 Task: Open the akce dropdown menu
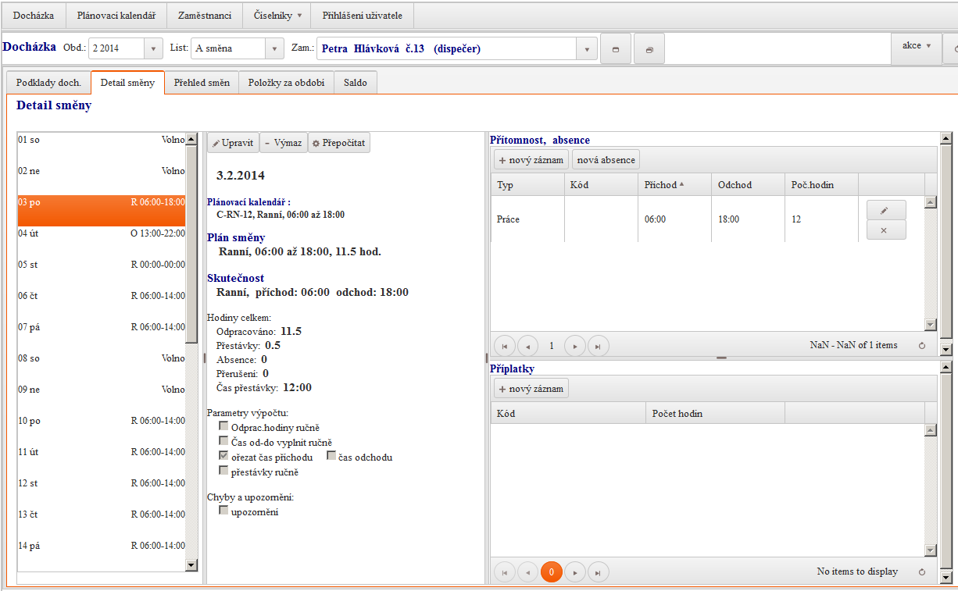(x=917, y=46)
